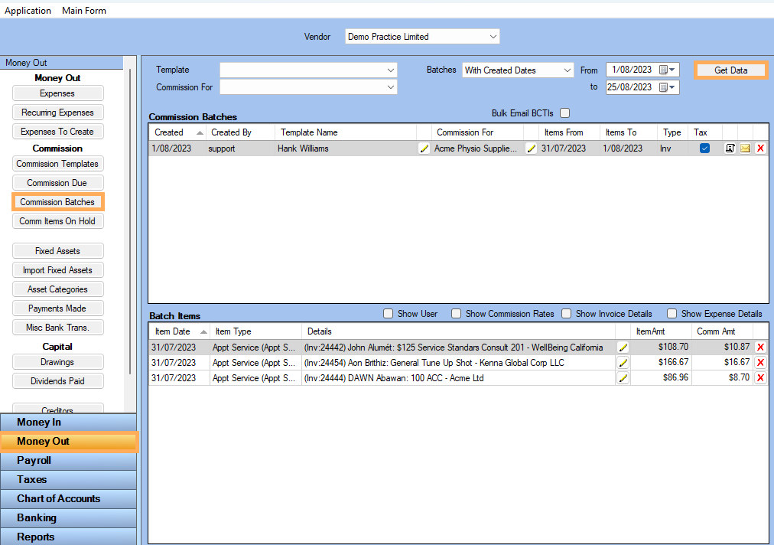Edit the John Alumét batch item
774x545 pixels.
coord(623,347)
